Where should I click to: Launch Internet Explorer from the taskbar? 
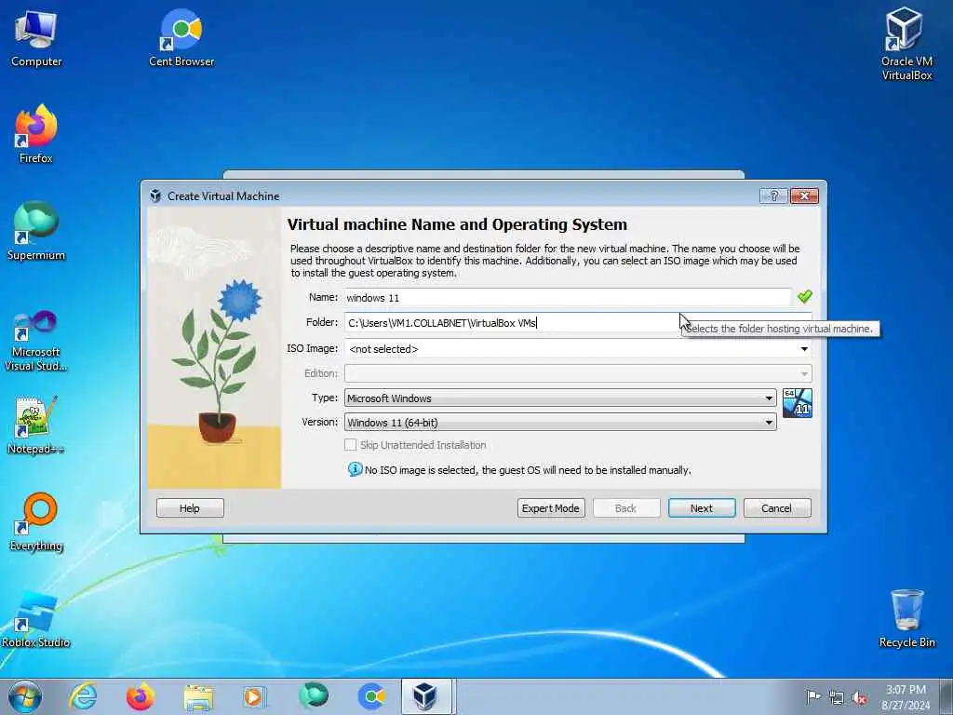[x=83, y=696]
